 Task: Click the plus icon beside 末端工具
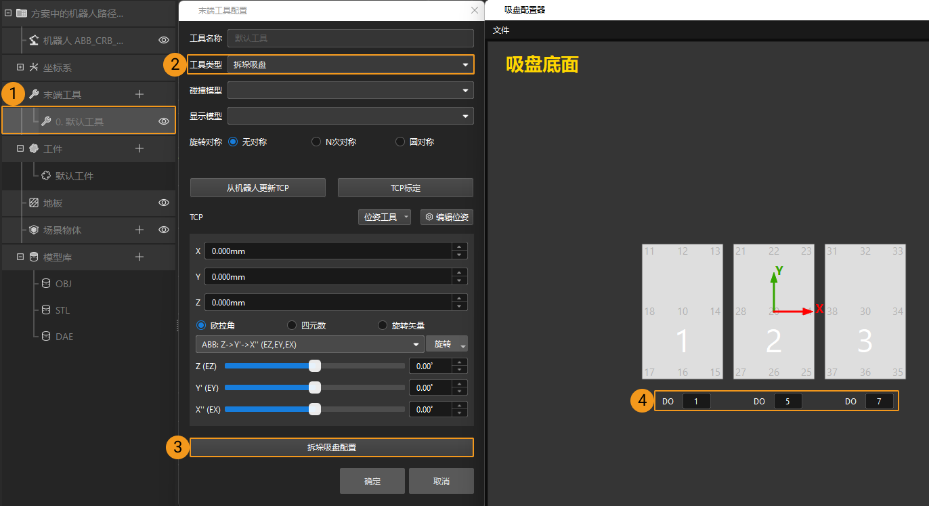[139, 94]
